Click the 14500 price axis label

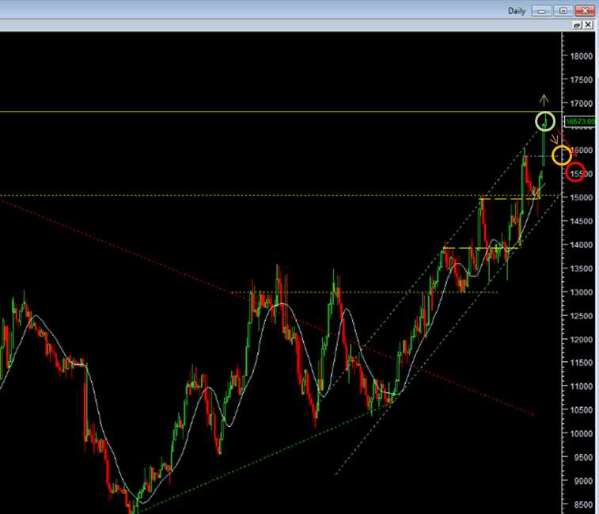[581, 222]
